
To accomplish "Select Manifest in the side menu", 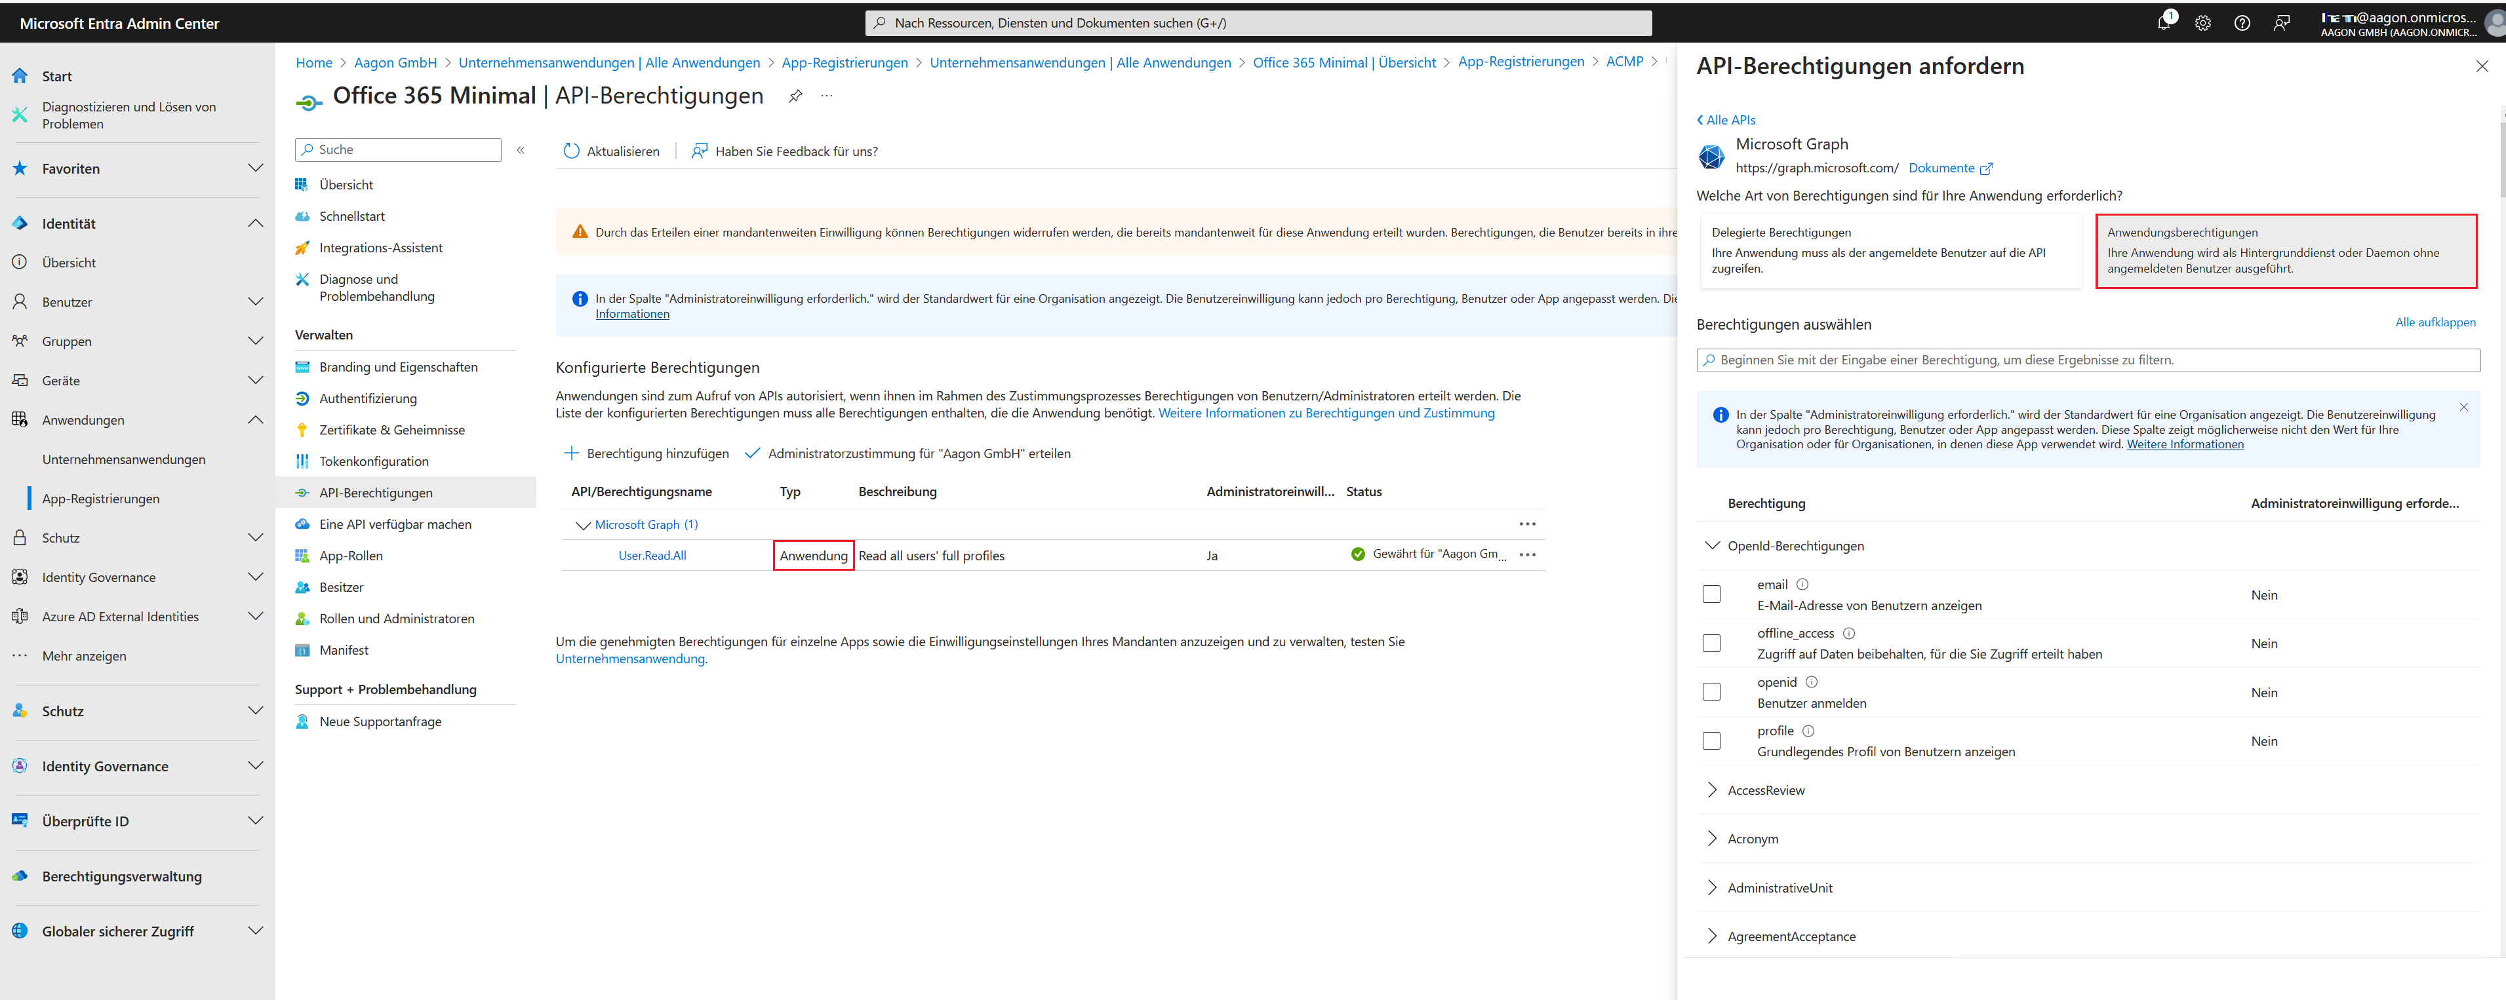I will (x=344, y=650).
